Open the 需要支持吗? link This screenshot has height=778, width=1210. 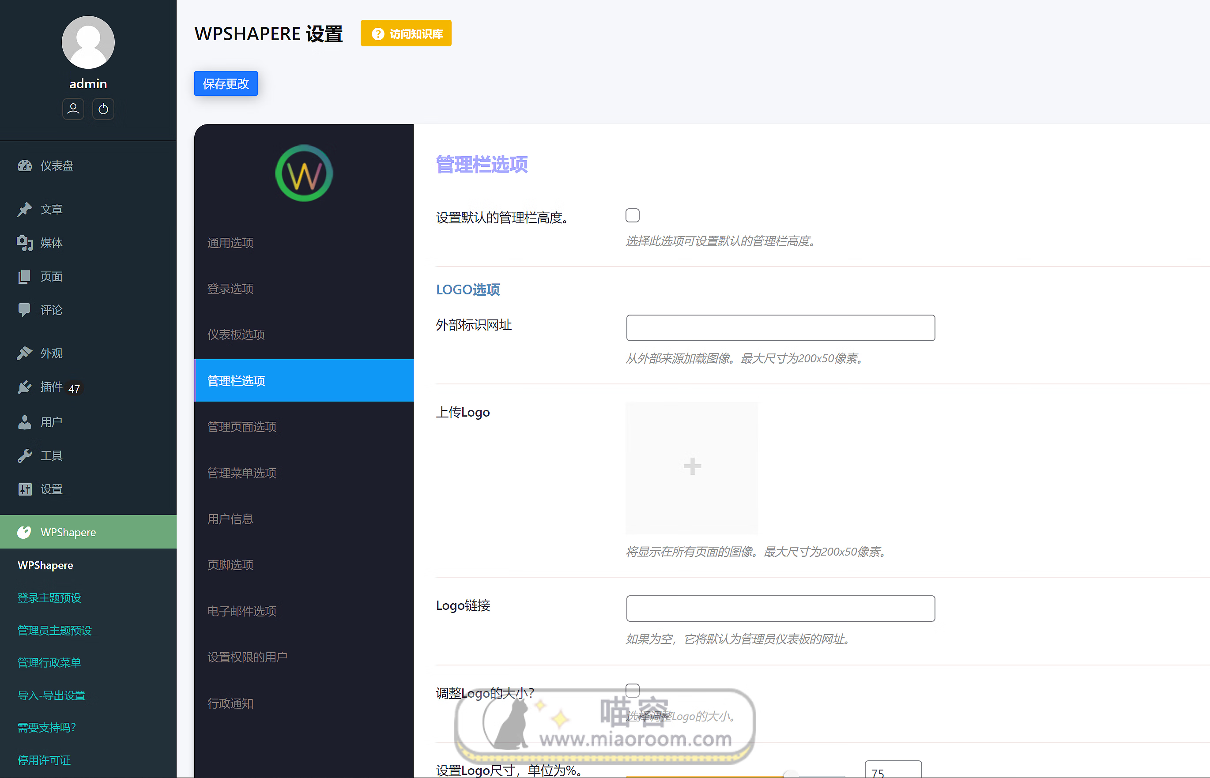coord(46,728)
